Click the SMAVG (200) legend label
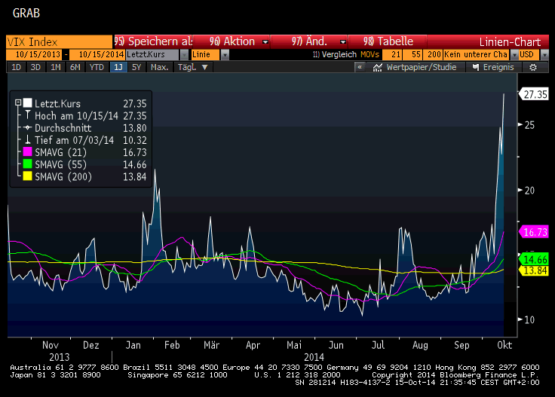The width and height of the screenshot is (555, 397). coord(63,176)
